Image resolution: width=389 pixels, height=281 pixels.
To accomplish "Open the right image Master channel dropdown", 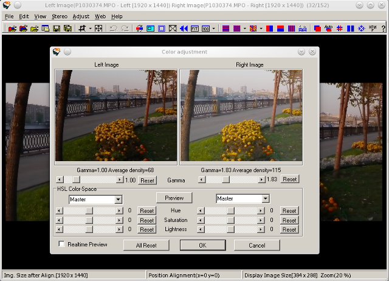I will [x=266, y=198].
